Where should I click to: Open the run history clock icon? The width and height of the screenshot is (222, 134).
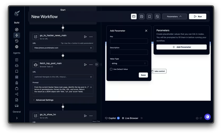(x=17, y=41)
